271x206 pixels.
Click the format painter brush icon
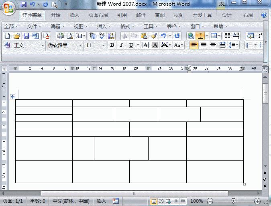coord(153,36)
